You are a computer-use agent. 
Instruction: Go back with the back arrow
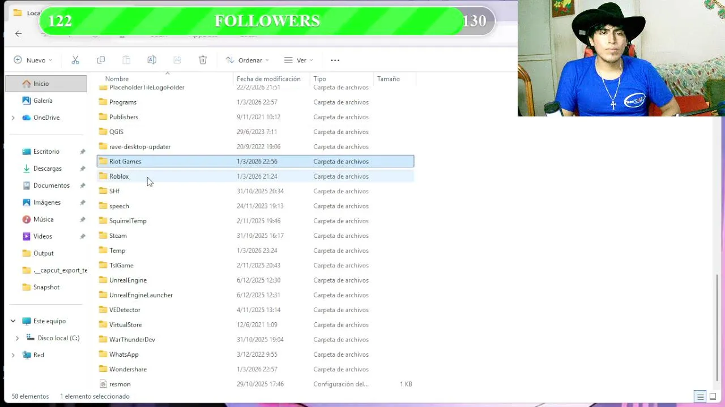pyautogui.click(x=18, y=34)
